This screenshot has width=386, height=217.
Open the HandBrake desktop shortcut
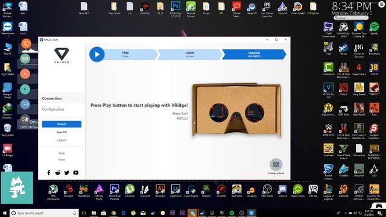point(84,191)
